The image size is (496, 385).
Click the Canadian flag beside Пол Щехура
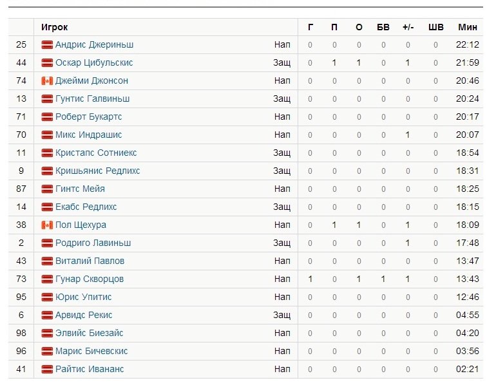(47, 225)
